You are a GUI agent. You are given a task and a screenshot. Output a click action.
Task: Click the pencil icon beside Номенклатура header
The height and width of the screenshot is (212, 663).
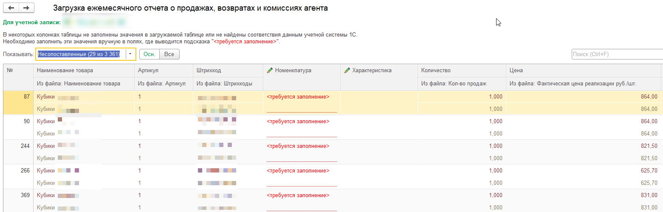pos(270,71)
